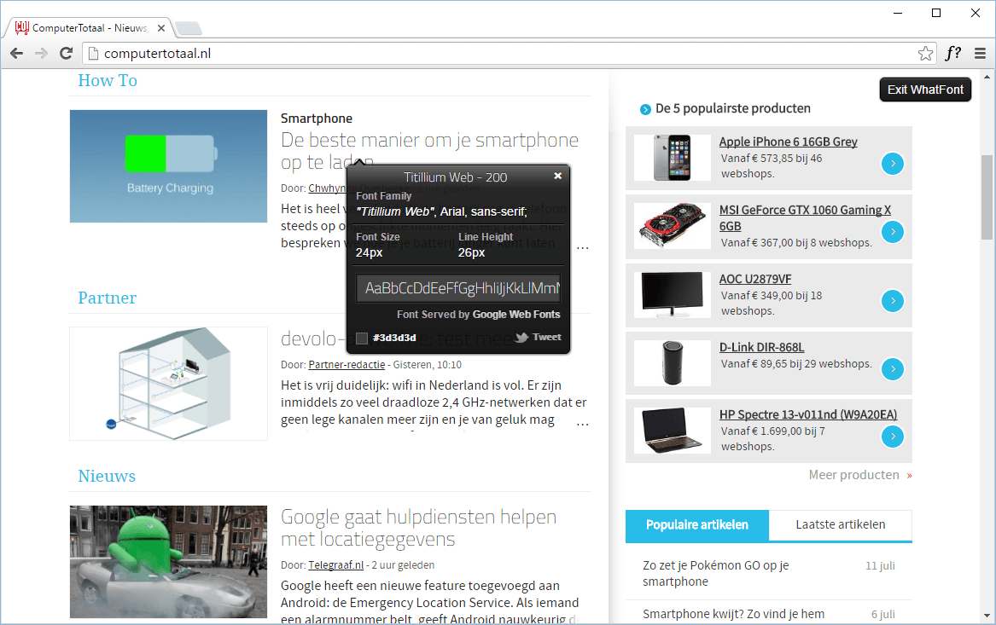Open MSI GeForce GTX 1060 Gaming X link
This screenshot has height=625, width=996.
(x=805, y=217)
